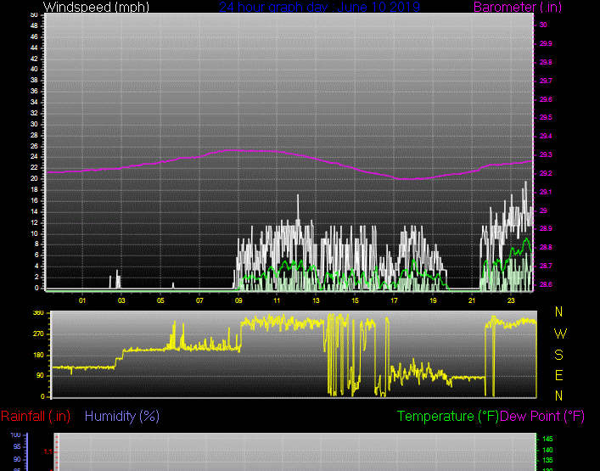Click the "05" hour tick label
Screen dimensions: 600x471
(160, 300)
